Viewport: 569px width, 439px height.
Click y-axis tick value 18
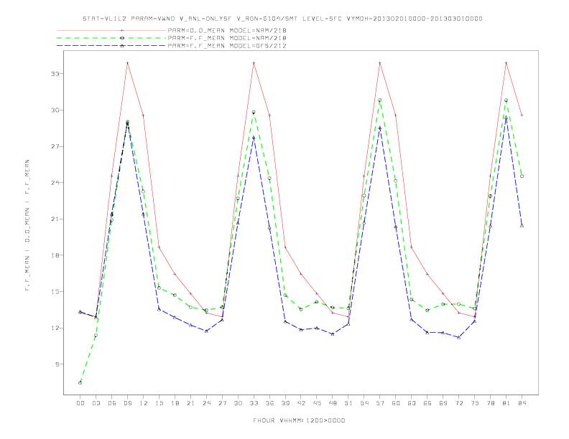tap(55, 255)
